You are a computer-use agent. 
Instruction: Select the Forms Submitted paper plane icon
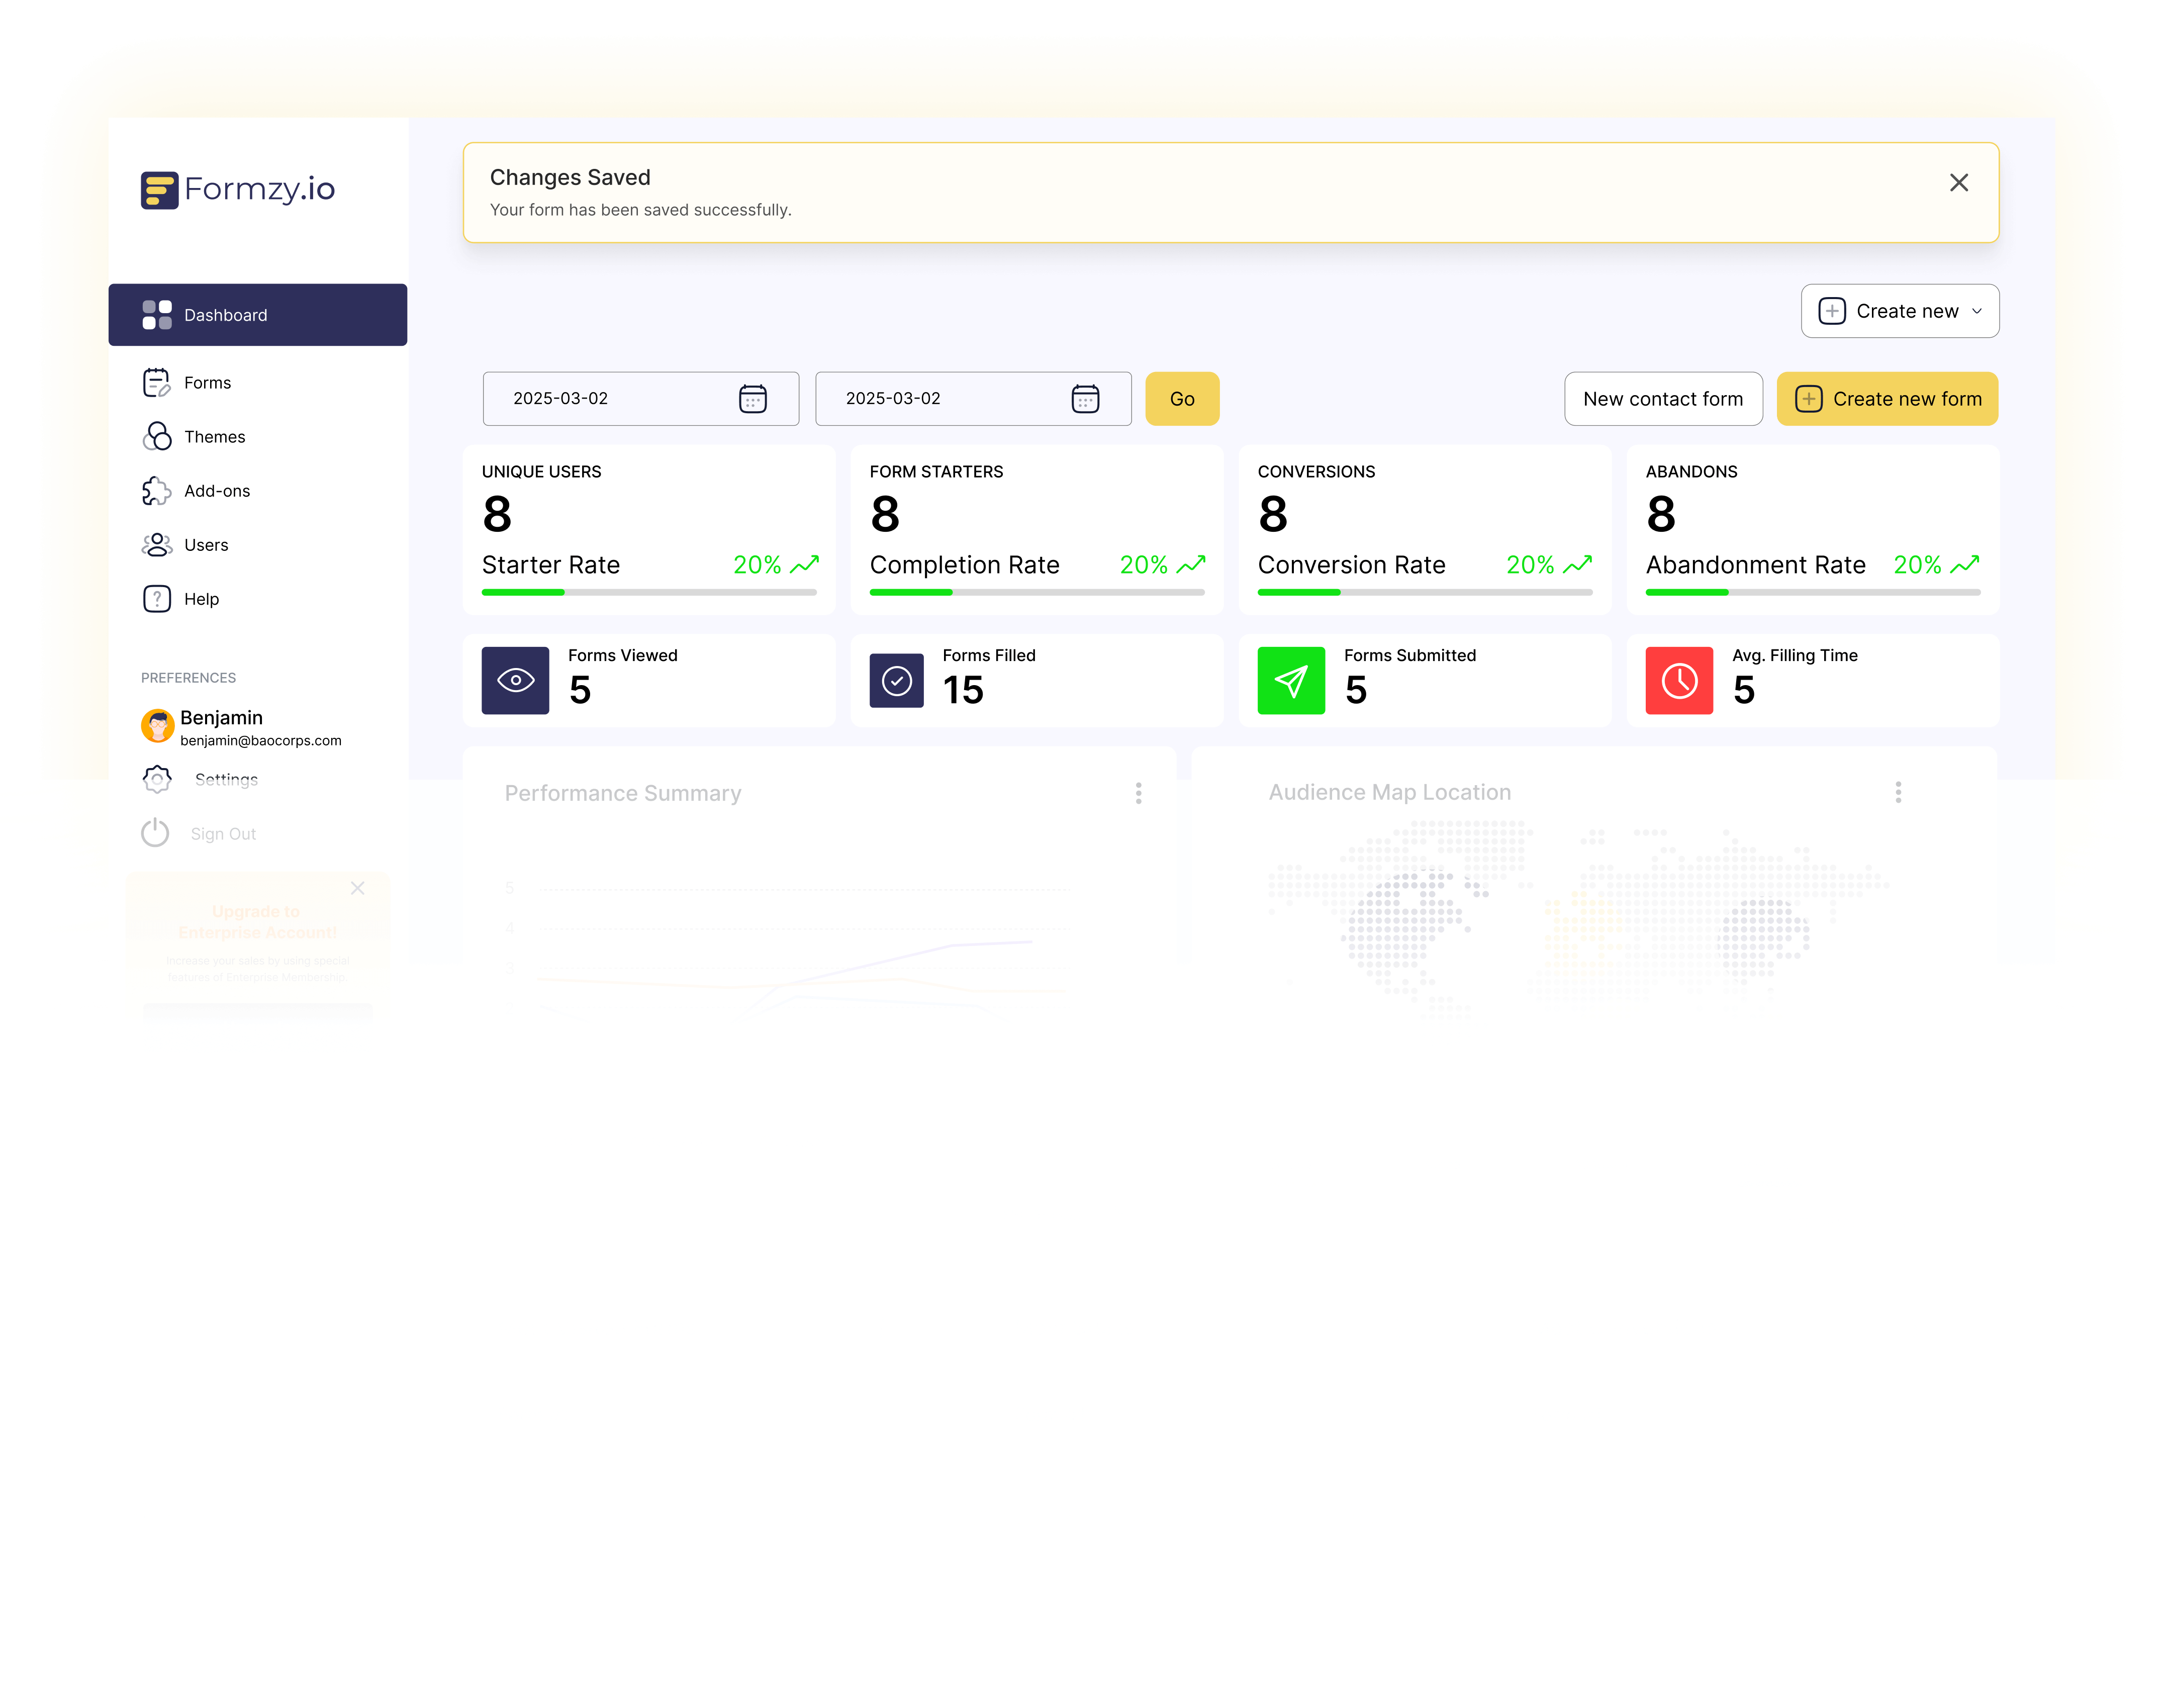click(x=1291, y=680)
